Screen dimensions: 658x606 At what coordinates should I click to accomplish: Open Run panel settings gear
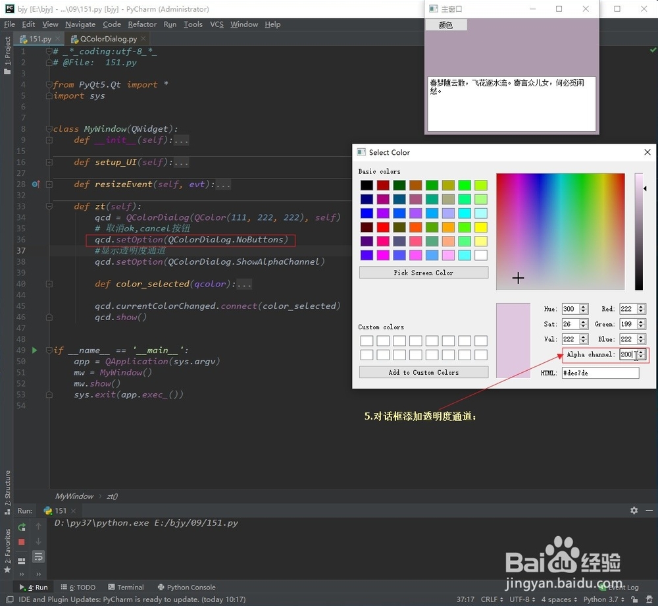coord(634,510)
